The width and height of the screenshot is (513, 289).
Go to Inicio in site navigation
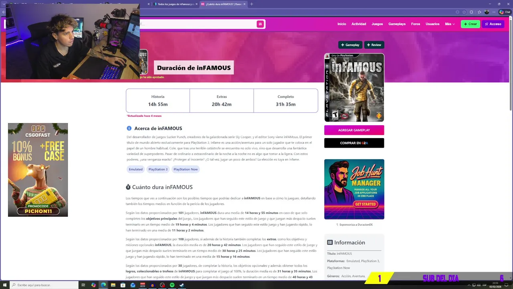[x=342, y=24]
